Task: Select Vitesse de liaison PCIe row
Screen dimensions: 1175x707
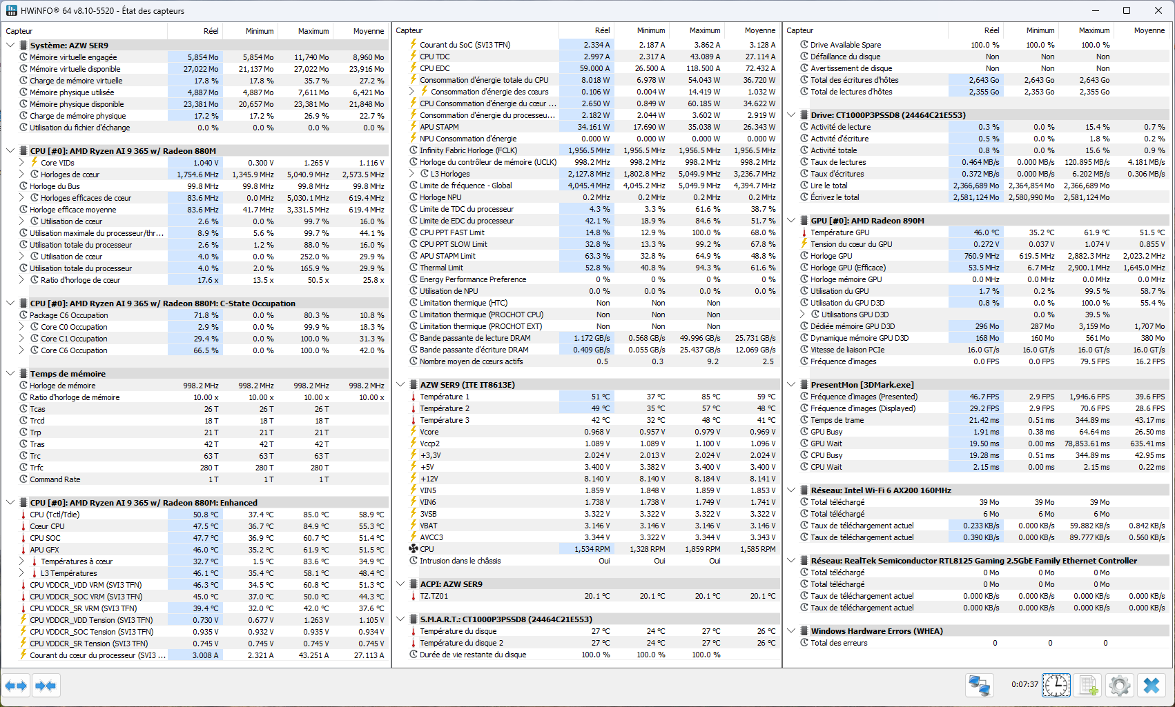Action: [977, 350]
